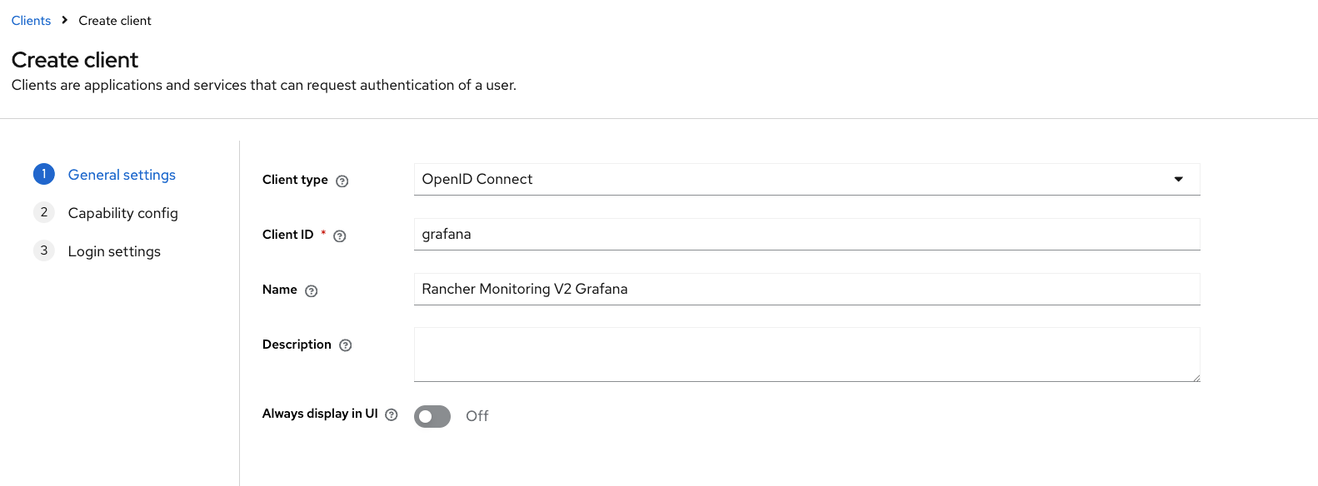Click the Client type dropdown caret arrow
1318x486 pixels.
[x=1178, y=179]
